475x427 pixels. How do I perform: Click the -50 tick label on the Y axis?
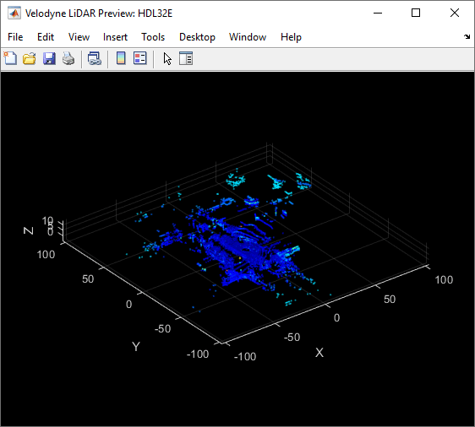click(x=162, y=329)
